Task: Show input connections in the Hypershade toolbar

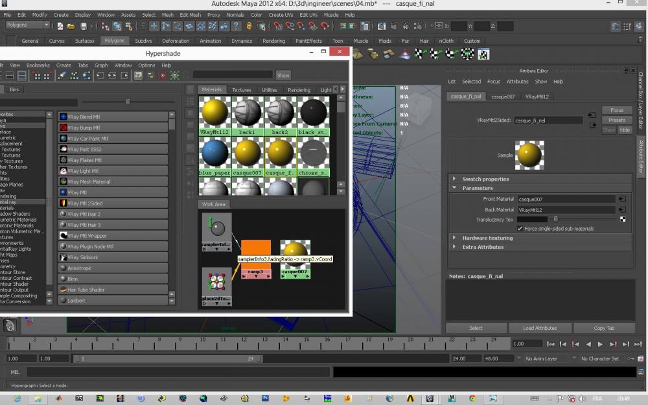Action: [x=100, y=76]
